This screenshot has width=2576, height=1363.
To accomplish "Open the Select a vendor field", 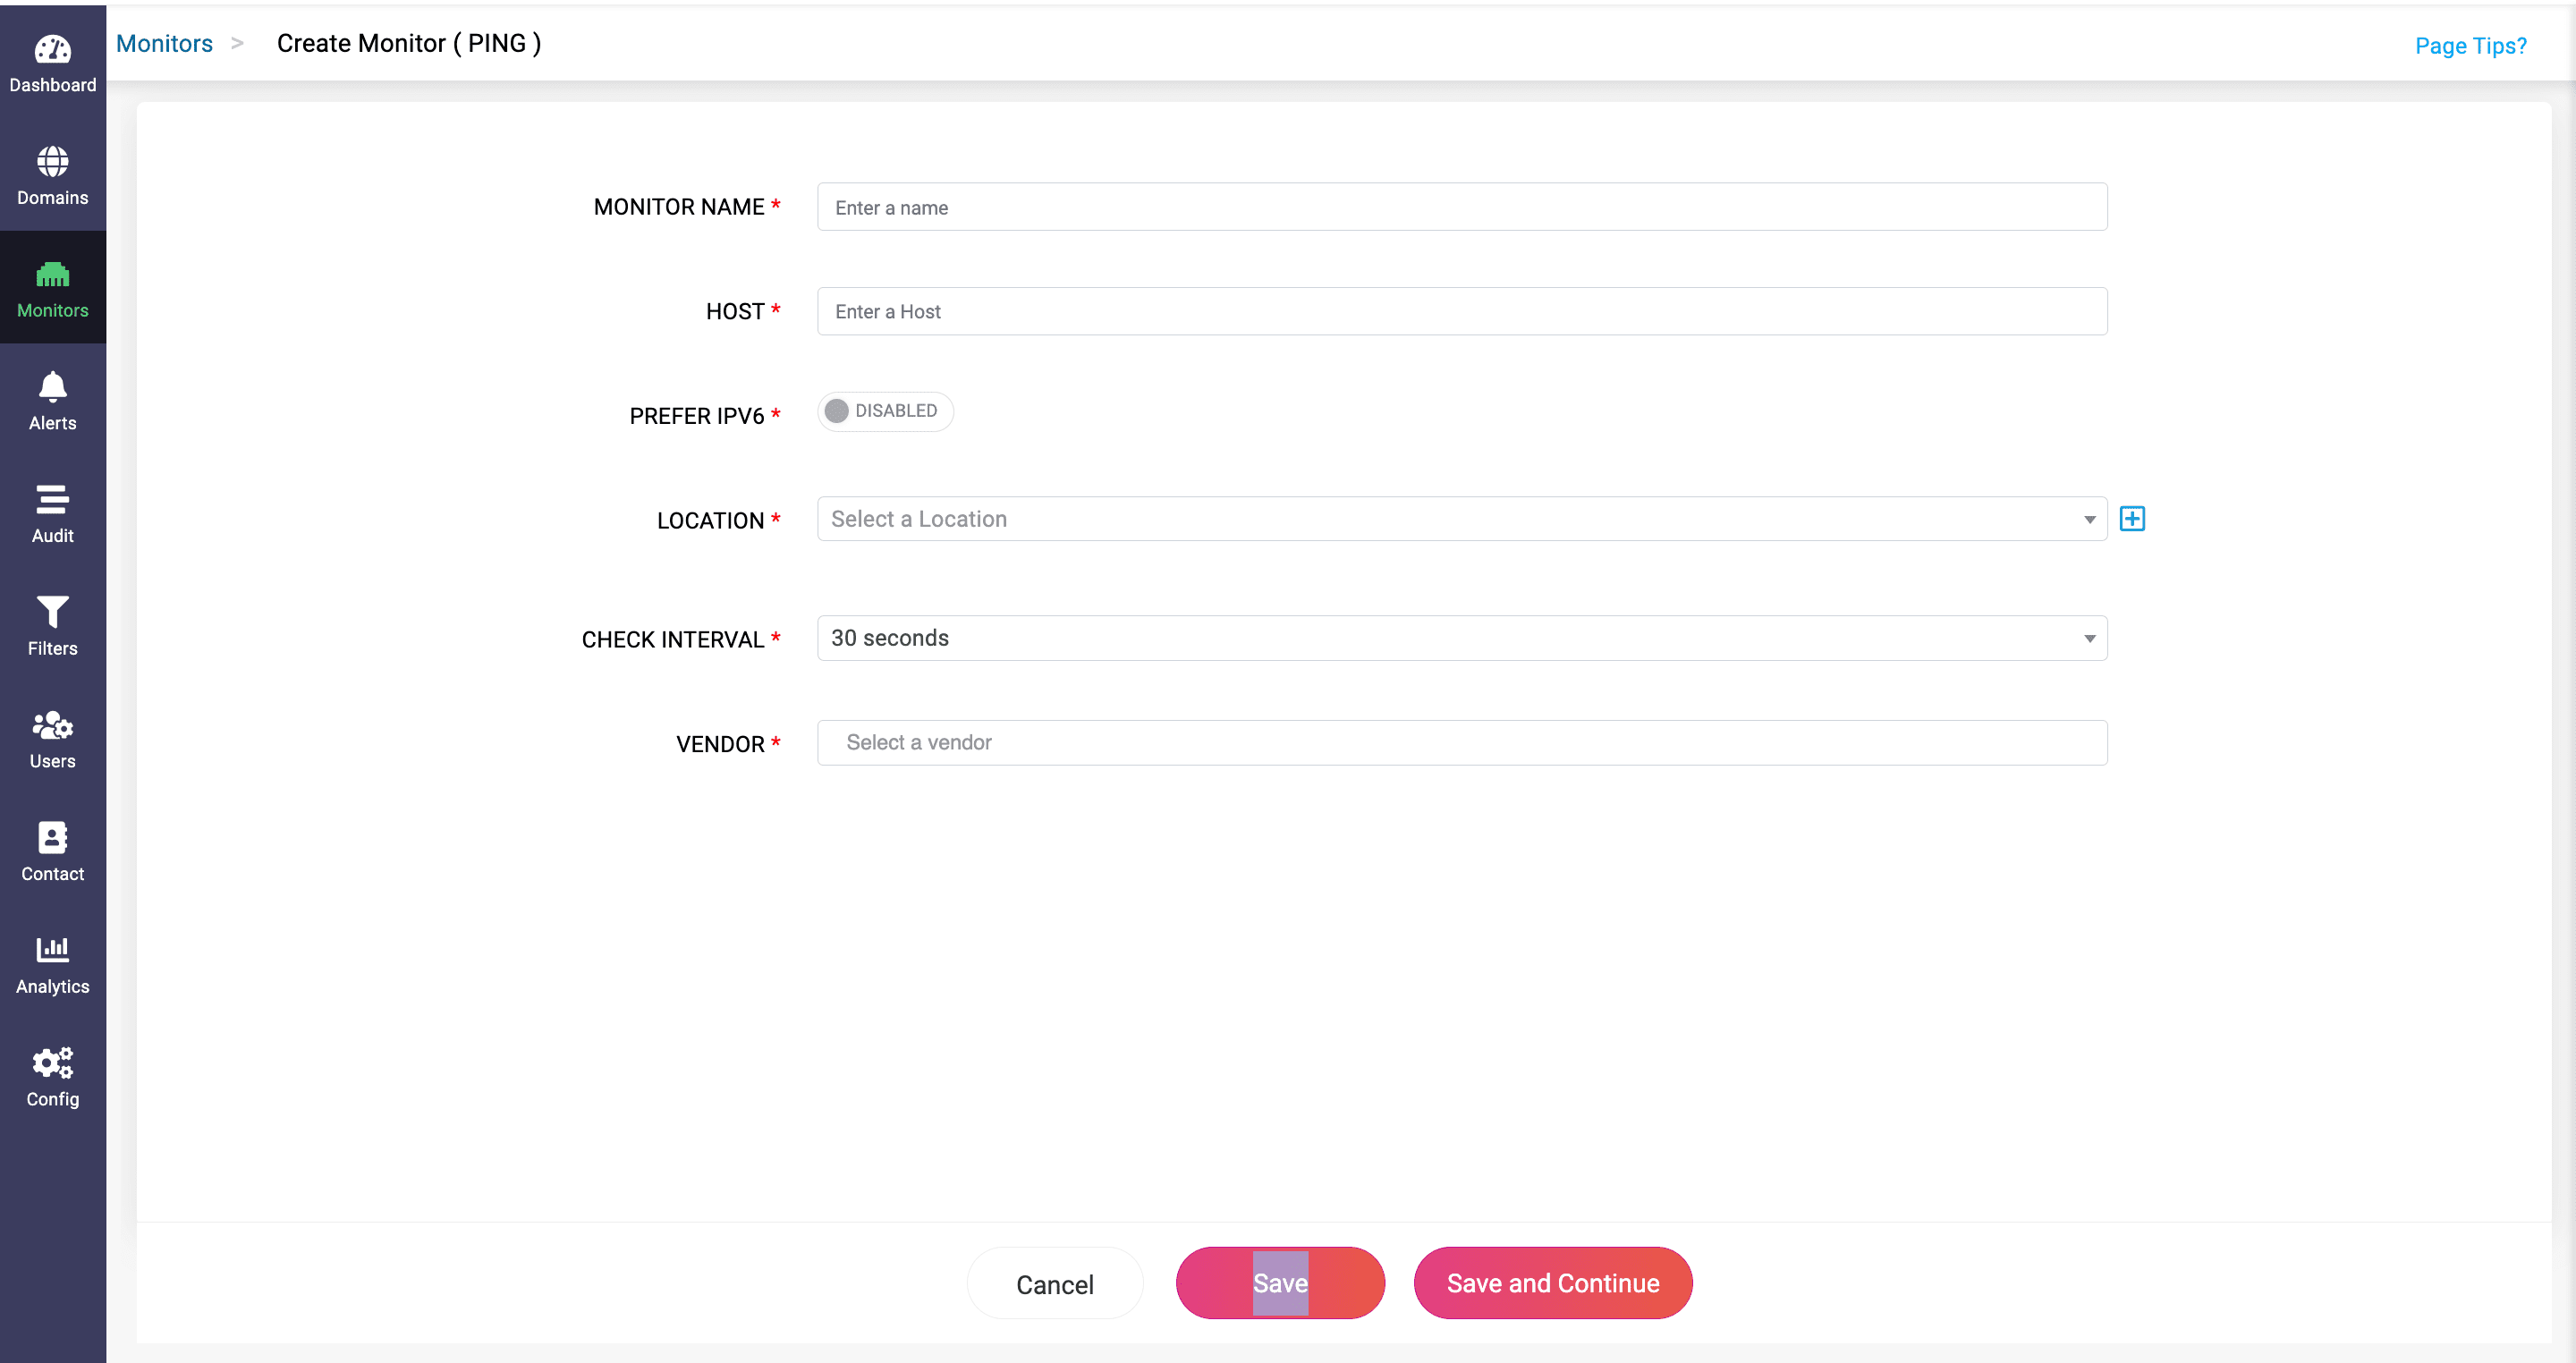I will click(1460, 743).
